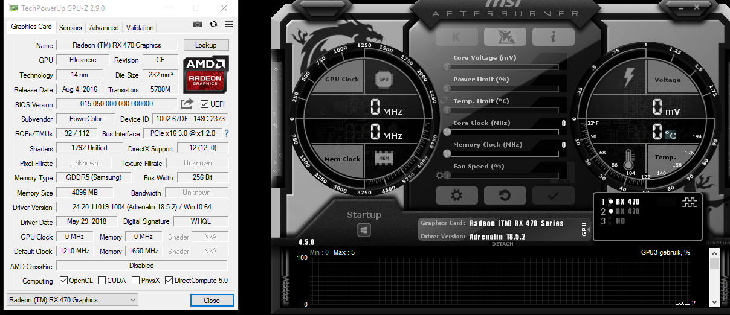Click the monitoring graph scroll down arrow
This screenshot has height=315, width=730.
tap(714, 304)
